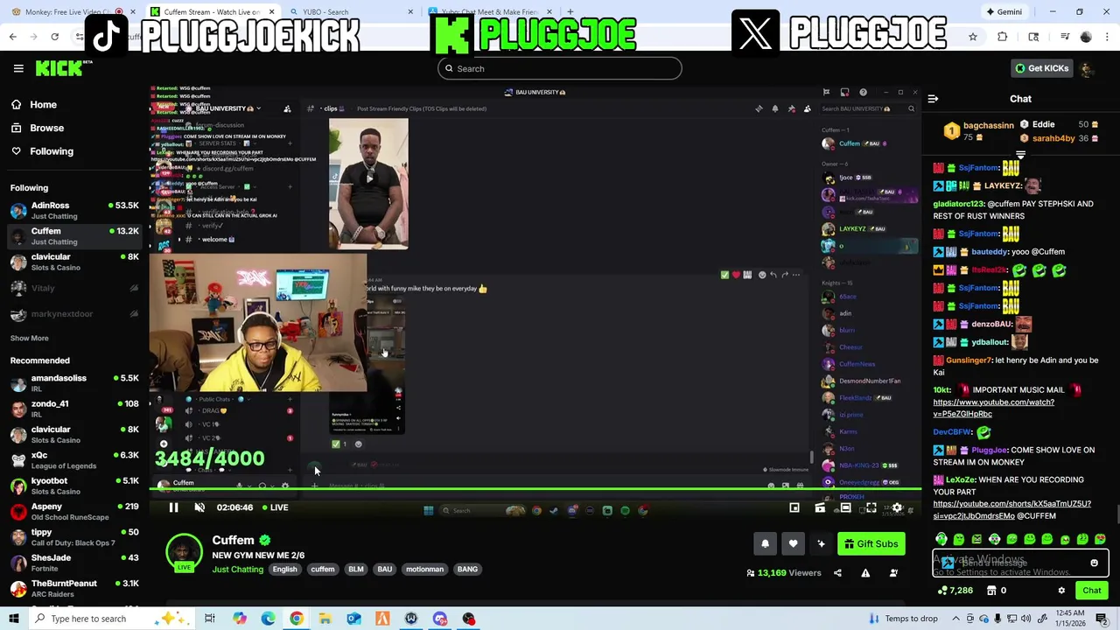Click the user icon beside the report icon
This screenshot has width=1120, height=630.
[x=893, y=573]
